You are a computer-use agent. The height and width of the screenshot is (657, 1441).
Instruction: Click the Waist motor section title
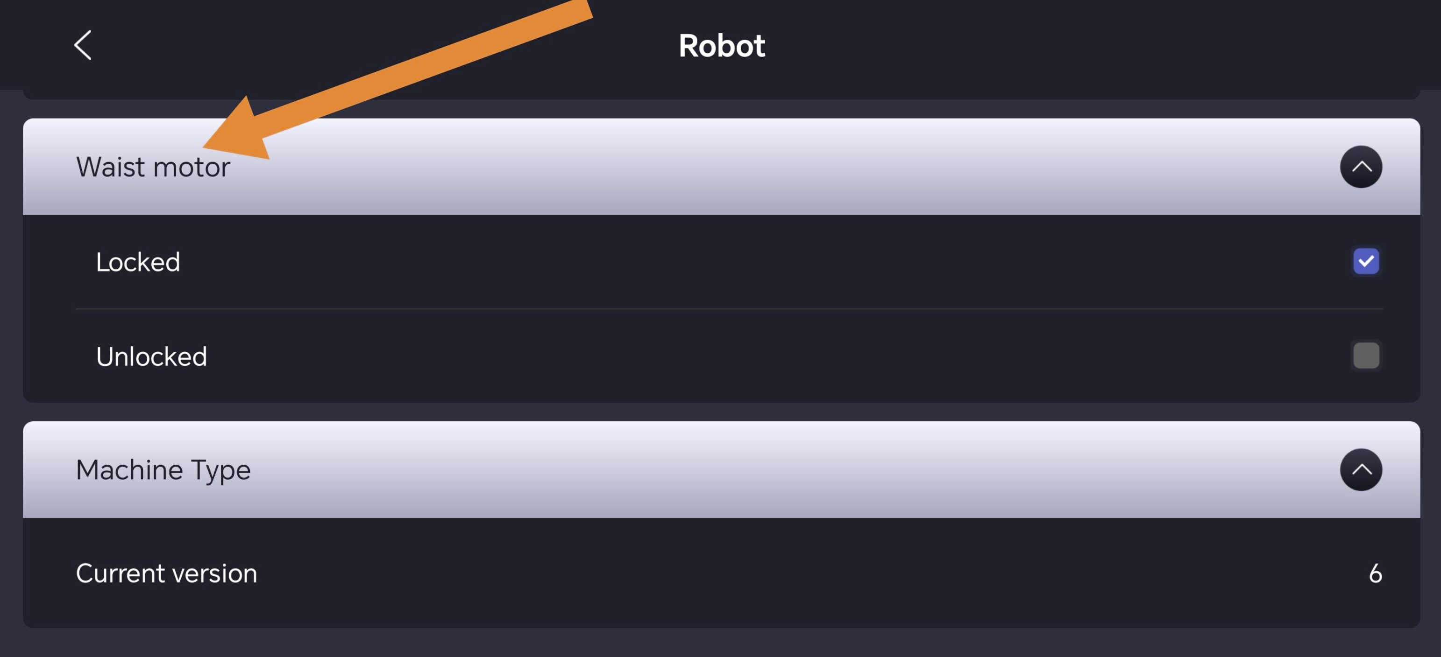point(153,167)
